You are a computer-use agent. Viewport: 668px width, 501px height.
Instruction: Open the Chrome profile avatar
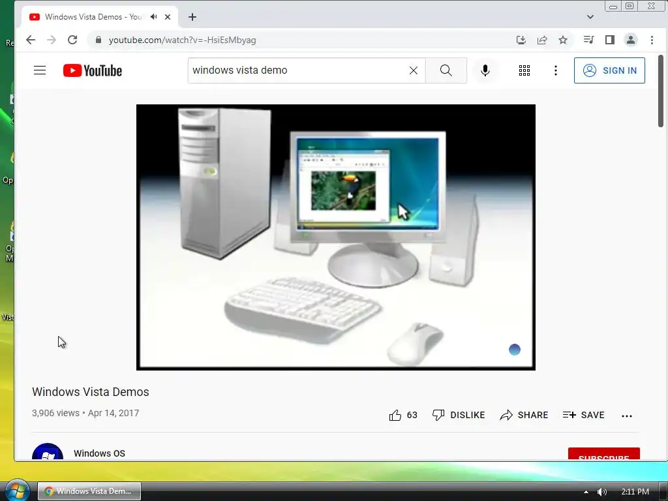631,40
